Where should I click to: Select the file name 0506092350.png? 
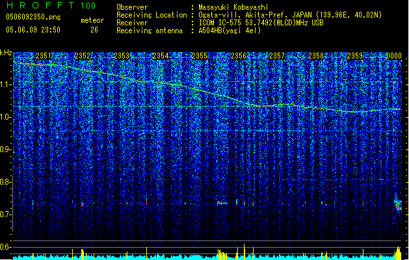coord(33,17)
